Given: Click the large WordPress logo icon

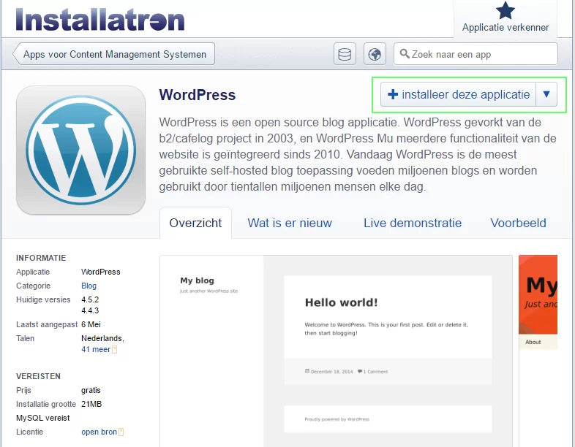Looking at the screenshot, I should [80, 150].
